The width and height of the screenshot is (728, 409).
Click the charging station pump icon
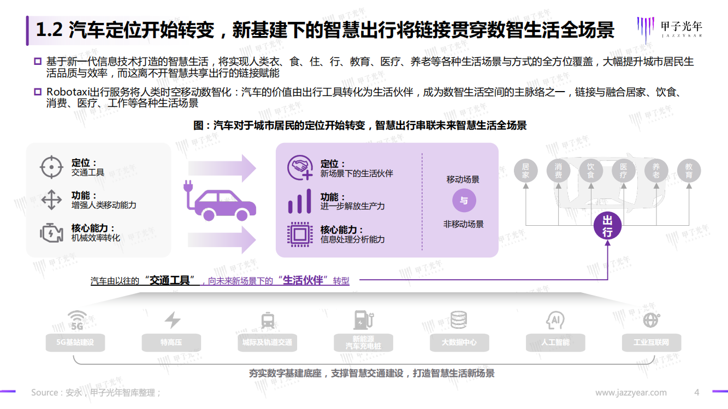tap(363, 320)
